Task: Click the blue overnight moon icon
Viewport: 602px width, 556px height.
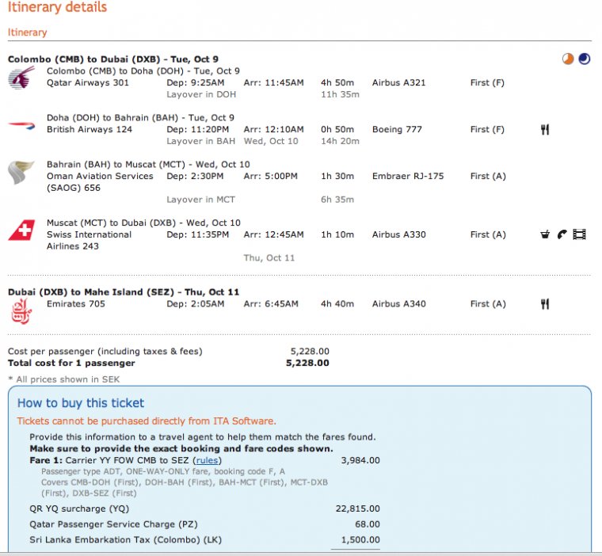Action: click(x=584, y=59)
